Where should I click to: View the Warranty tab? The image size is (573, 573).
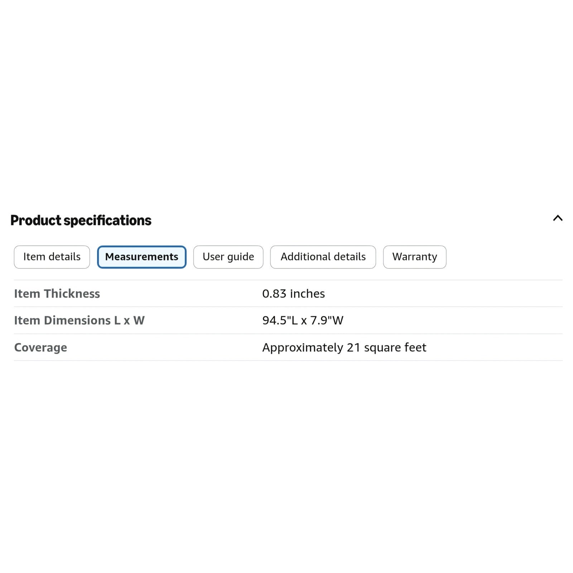click(x=415, y=257)
